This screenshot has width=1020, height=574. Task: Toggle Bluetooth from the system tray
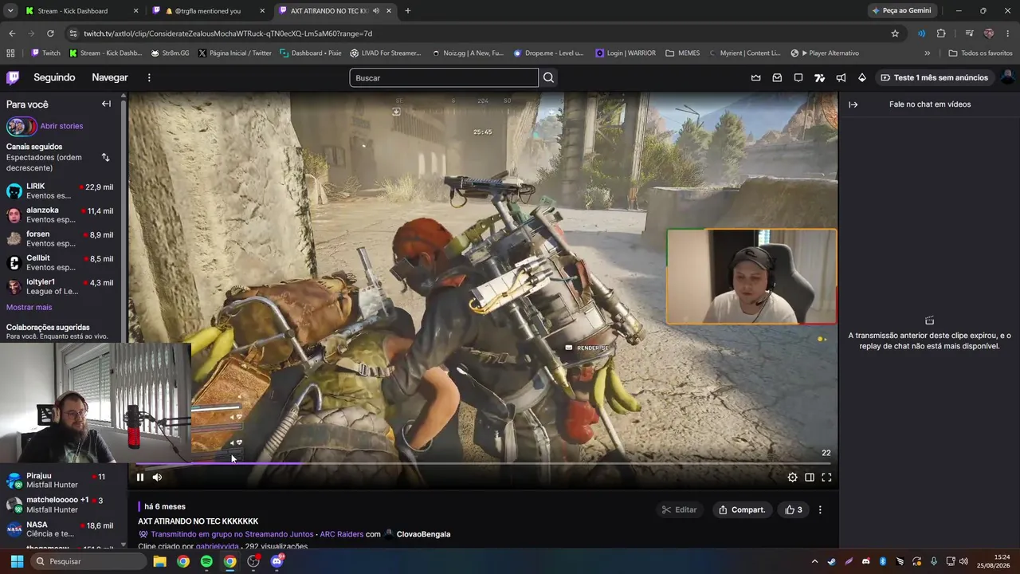click(883, 561)
